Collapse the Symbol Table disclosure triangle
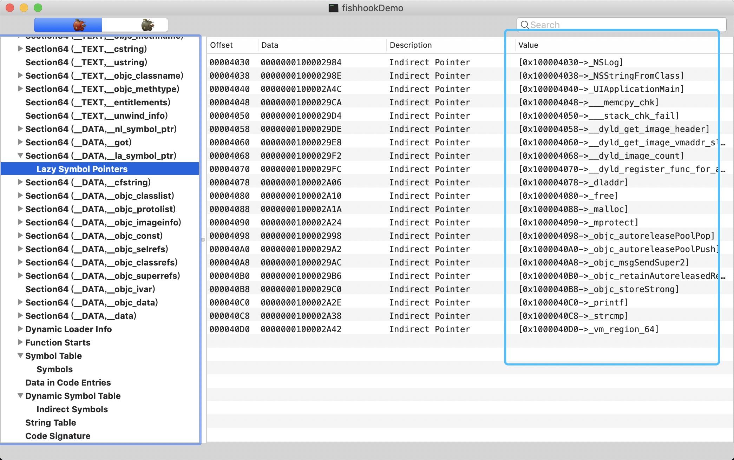Image resolution: width=734 pixels, height=460 pixels. [20, 355]
